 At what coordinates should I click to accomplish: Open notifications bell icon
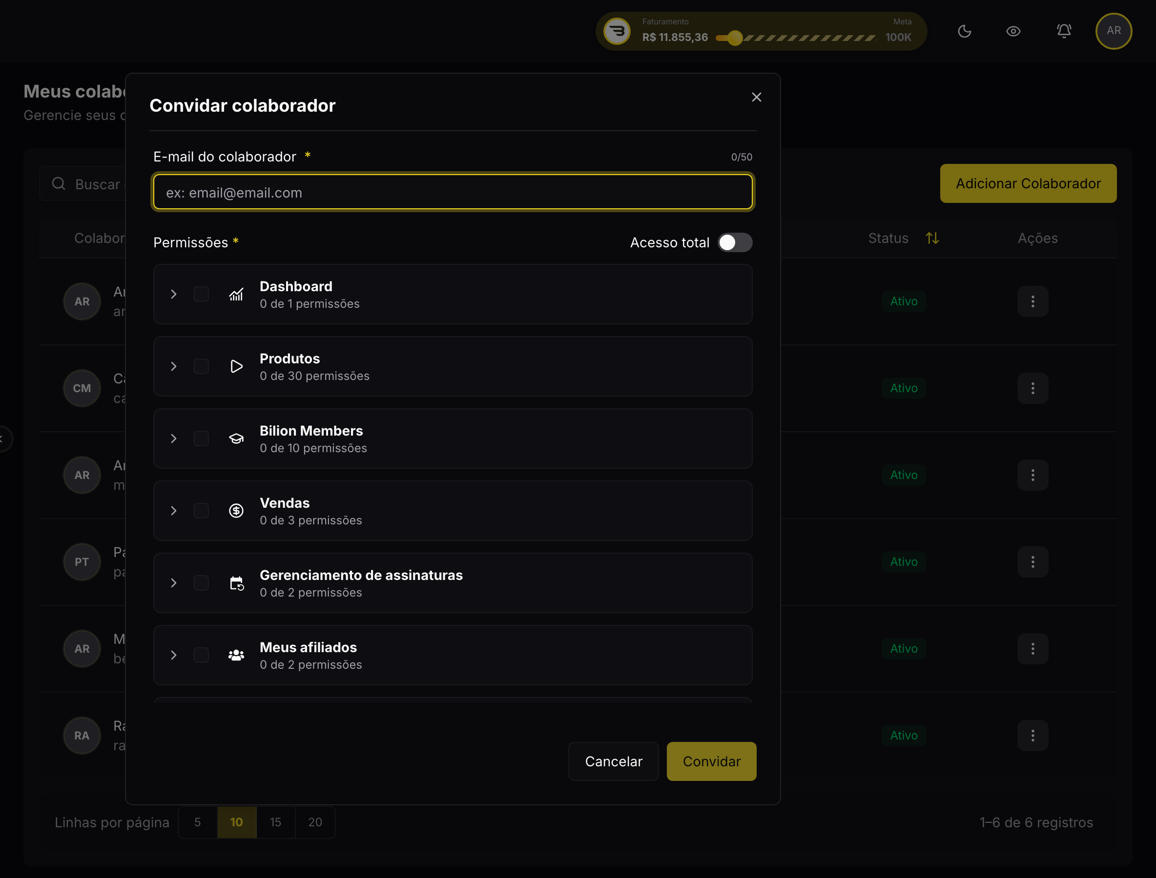tap(1063, 31)
